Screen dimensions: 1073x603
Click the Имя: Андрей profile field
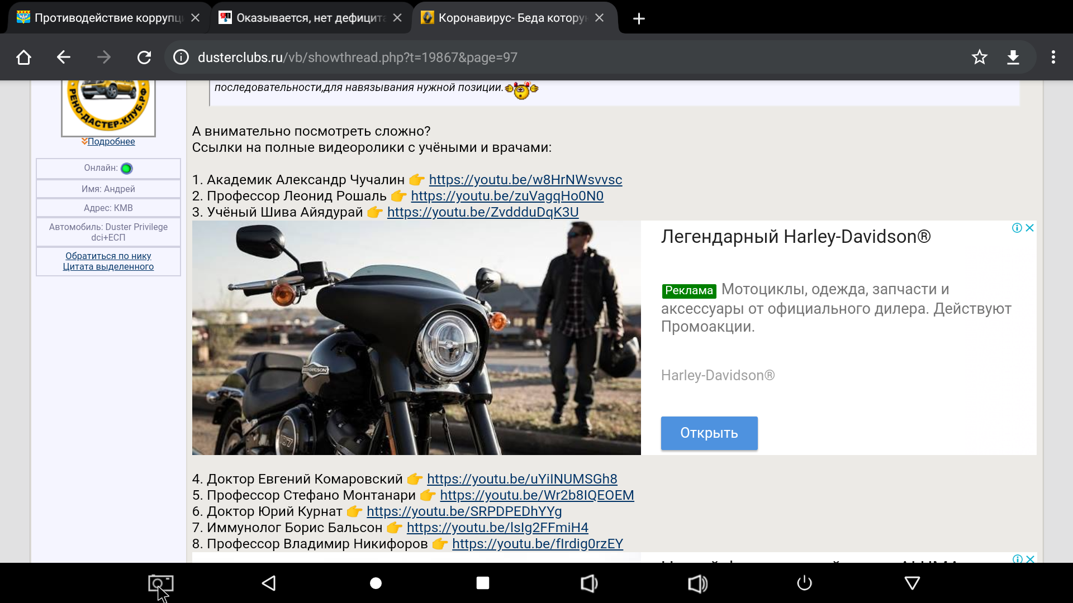click(108, 189)
